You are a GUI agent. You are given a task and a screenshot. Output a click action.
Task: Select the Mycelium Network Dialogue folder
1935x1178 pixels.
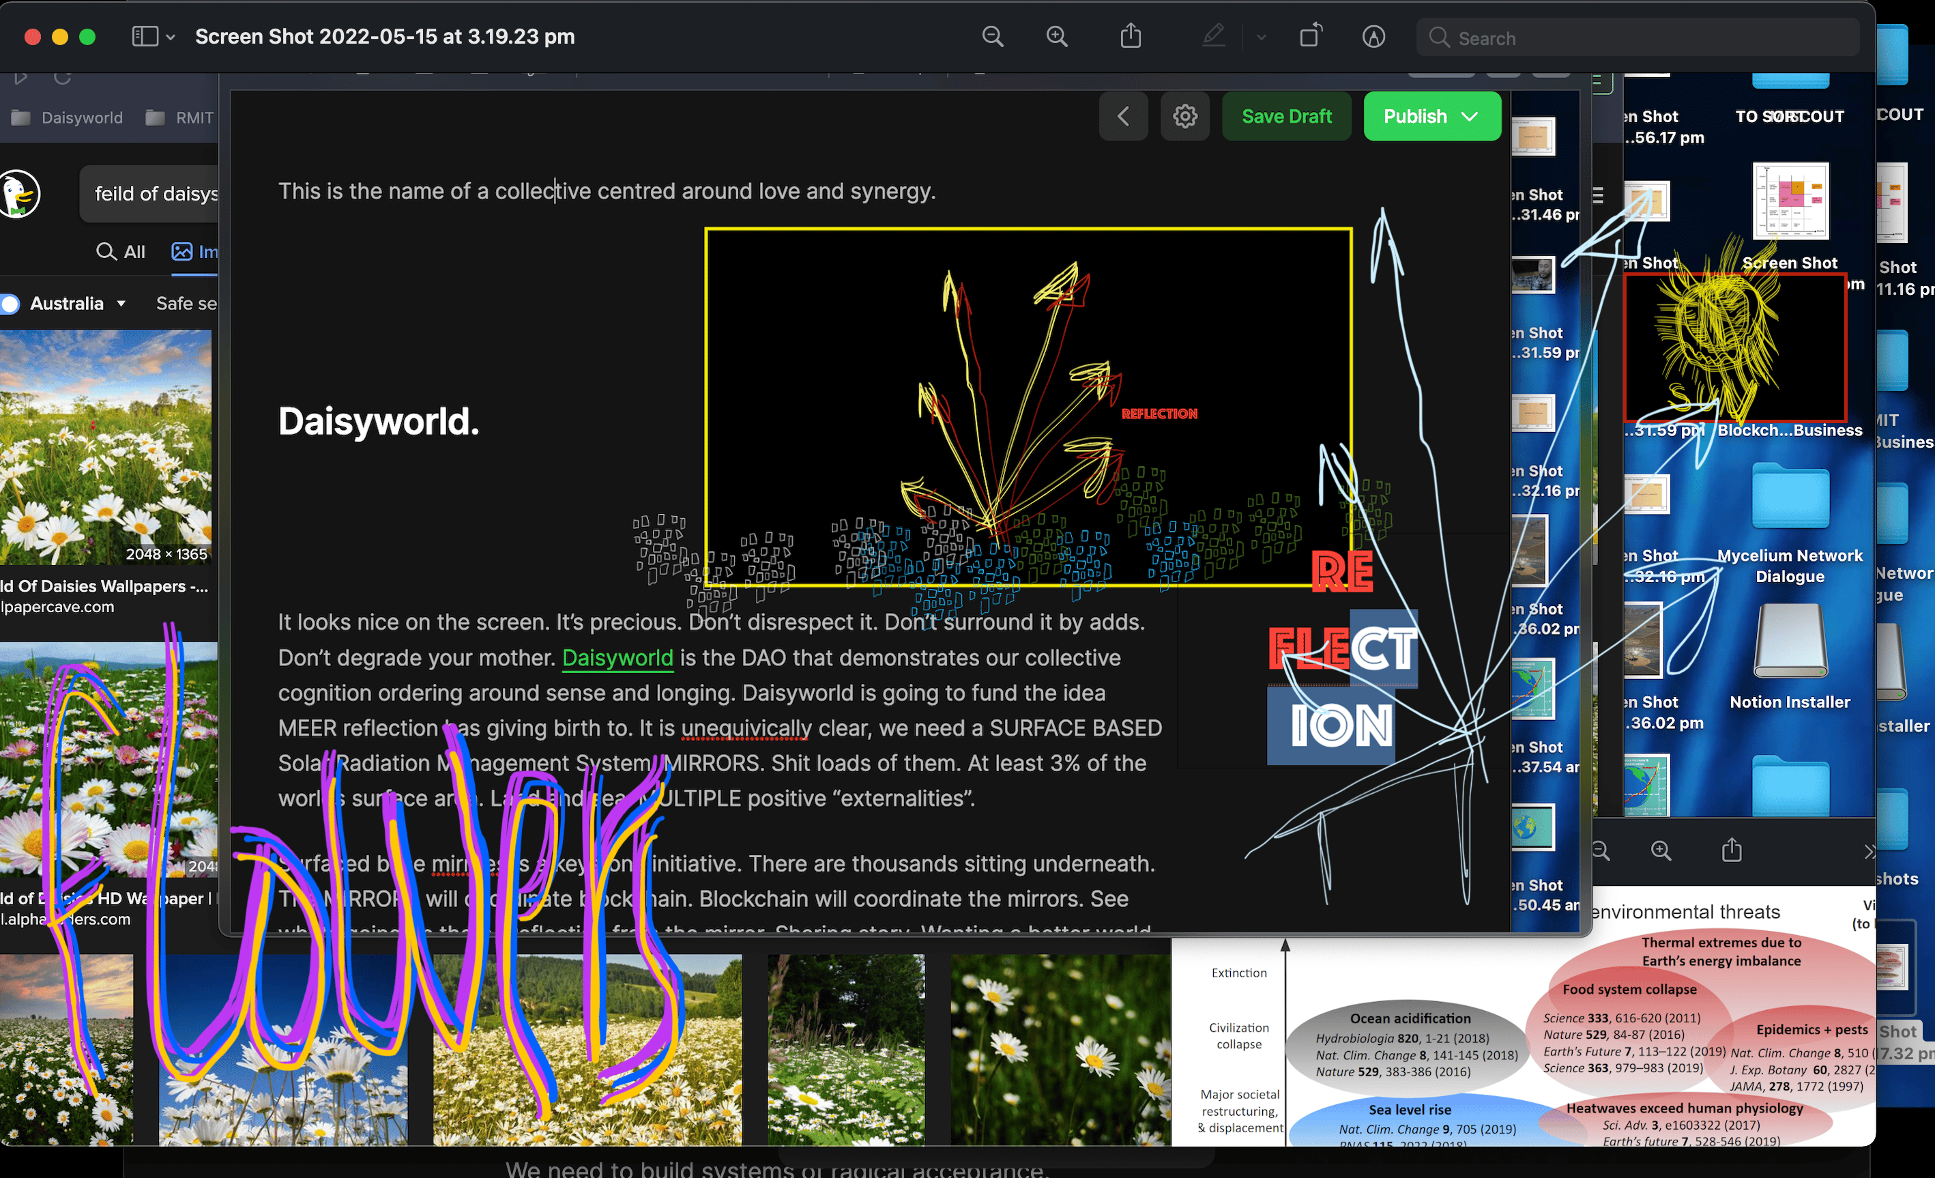(x=1790, y=496)
